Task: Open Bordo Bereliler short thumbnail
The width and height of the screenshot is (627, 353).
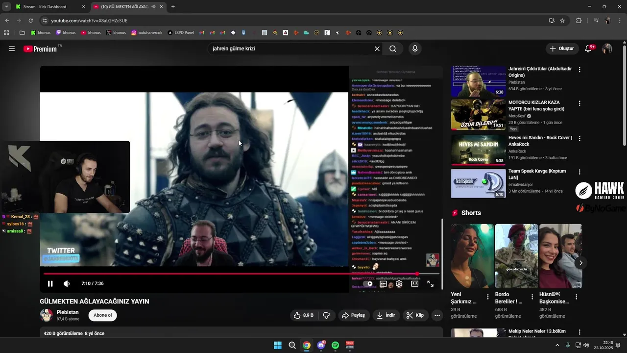Action: pos(516,256)
